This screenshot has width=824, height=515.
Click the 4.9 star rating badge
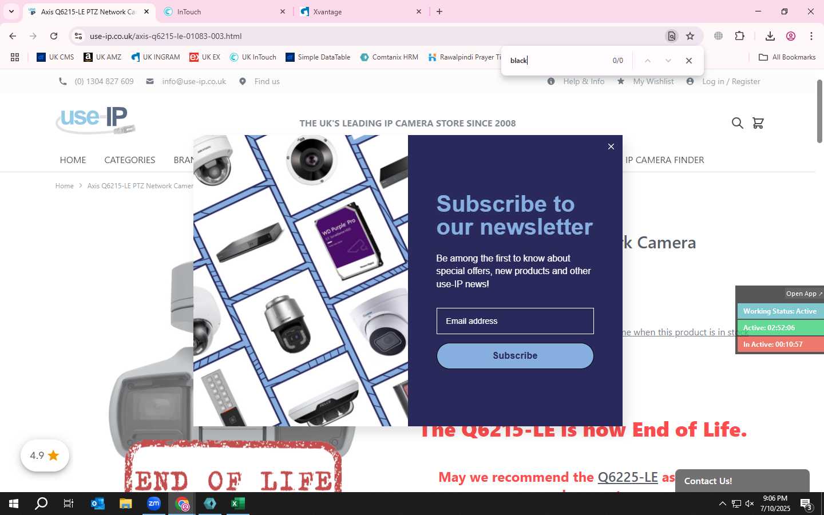point(45,455)
